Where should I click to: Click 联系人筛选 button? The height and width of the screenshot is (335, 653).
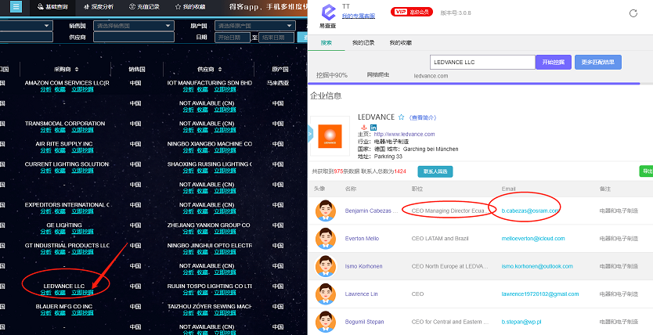click(x=435, y=171)
